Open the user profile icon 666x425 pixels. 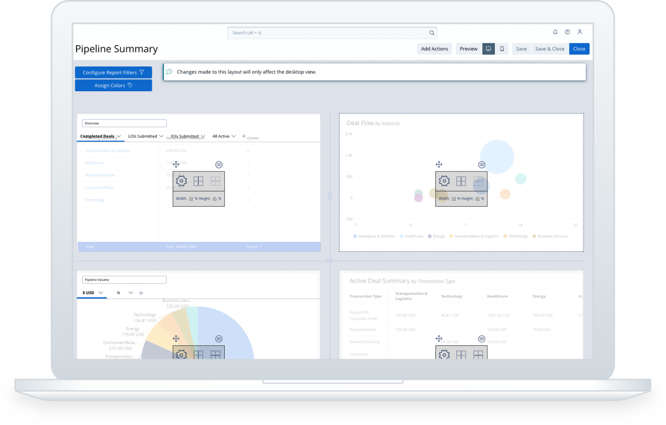(x=579, y=32)
